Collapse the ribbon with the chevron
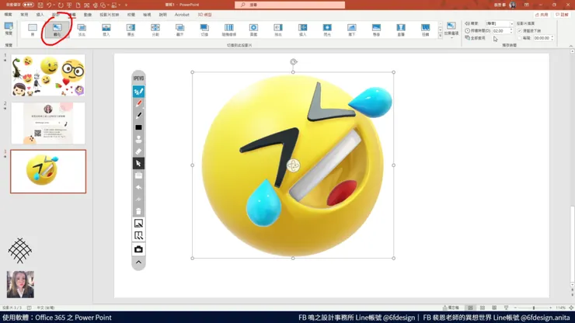The image size is (575, 323). (x=571, y=46)
